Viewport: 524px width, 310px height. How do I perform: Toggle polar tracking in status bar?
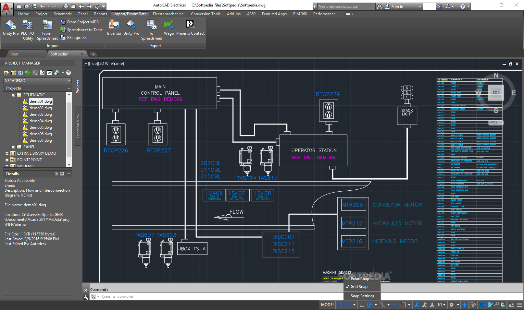click(x=369, y=305)
